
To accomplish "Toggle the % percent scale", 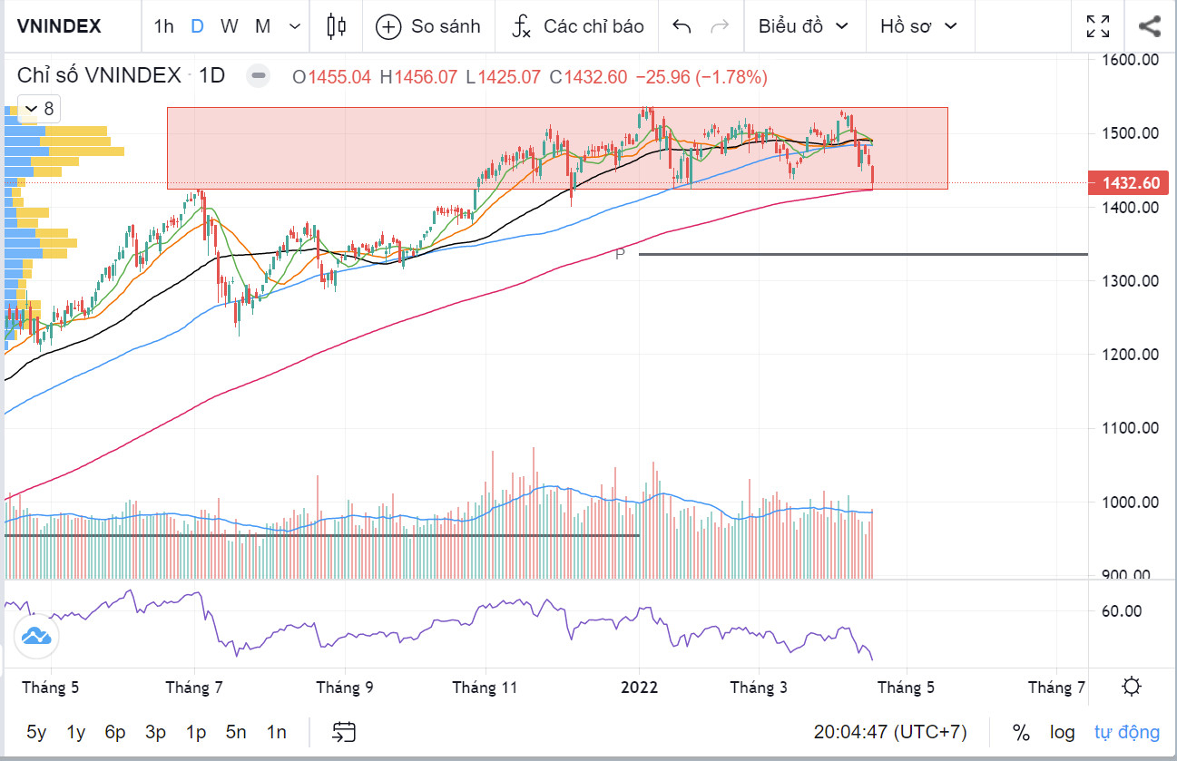I will click(x=1021, y=732).
